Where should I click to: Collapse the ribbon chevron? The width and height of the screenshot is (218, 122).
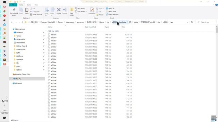click(214, 5)
